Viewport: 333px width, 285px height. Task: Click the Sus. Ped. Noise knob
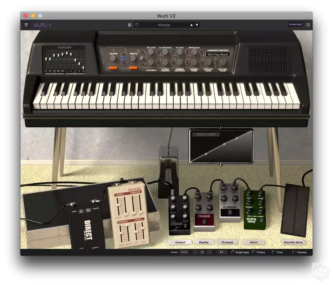(223, 62)
